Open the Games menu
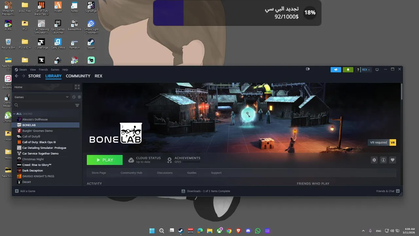Screen dimensions: 419x236 pyautogui.click(x=55, y=69)
